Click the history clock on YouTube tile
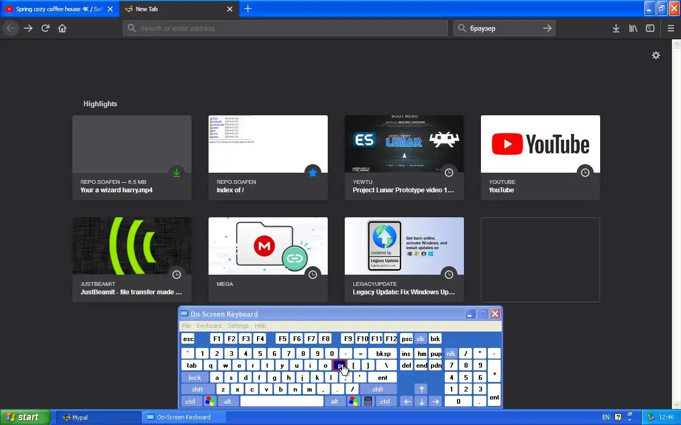681x425 pixels. [x=585, y=173]
